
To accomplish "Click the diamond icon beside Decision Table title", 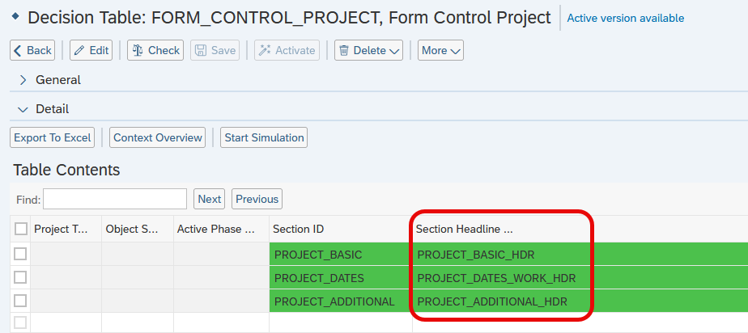I will [x=15, y=16].
